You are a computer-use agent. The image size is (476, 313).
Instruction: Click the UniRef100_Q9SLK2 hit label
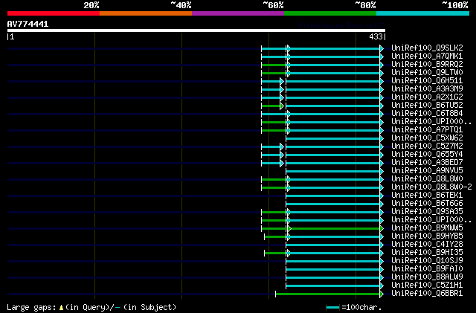coord(427,48)
